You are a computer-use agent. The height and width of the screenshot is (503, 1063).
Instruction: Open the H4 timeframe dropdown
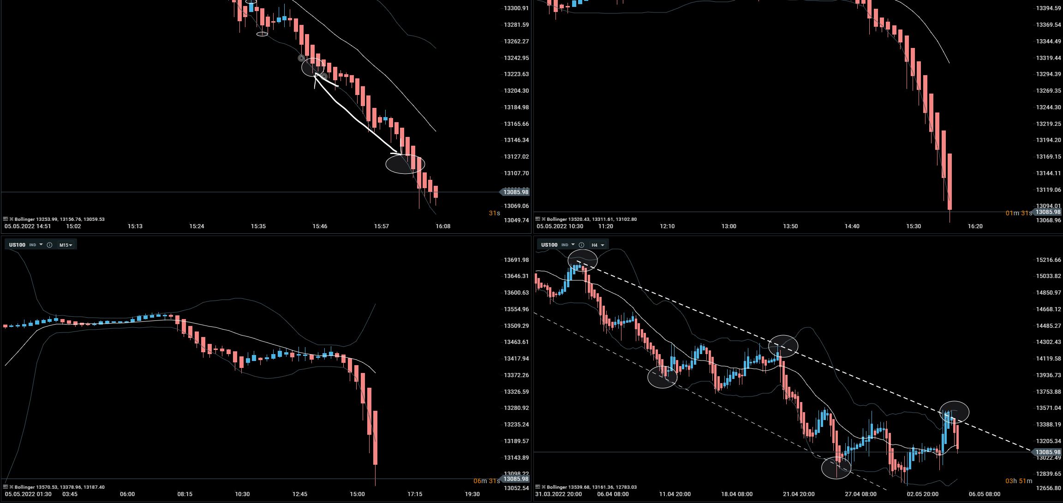coord(598,245)
